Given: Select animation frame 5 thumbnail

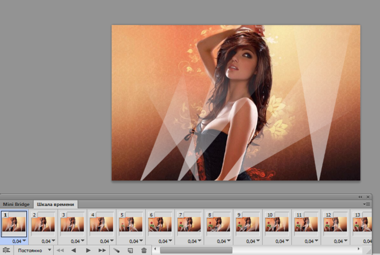Looking at the screenshot, I should point(131,224).
